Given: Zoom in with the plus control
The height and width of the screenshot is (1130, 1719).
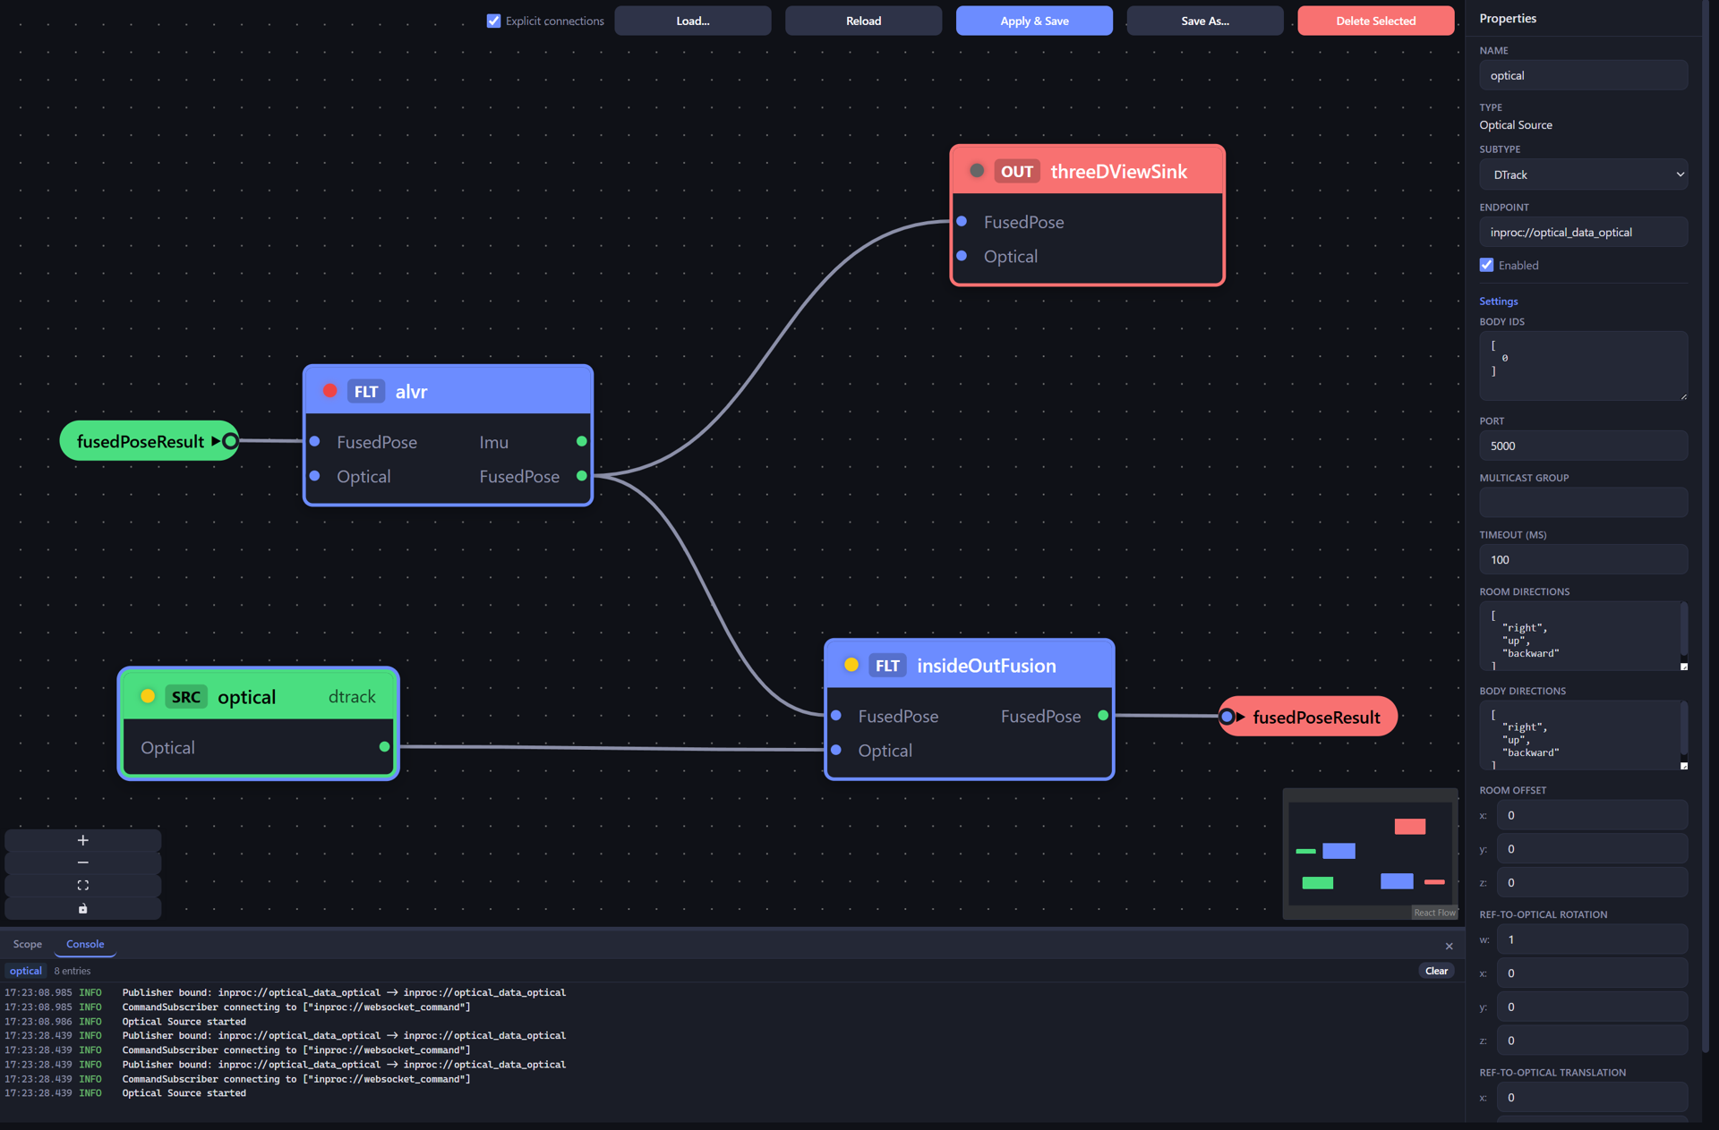Looking at the screenshot, I should [82, 840].
